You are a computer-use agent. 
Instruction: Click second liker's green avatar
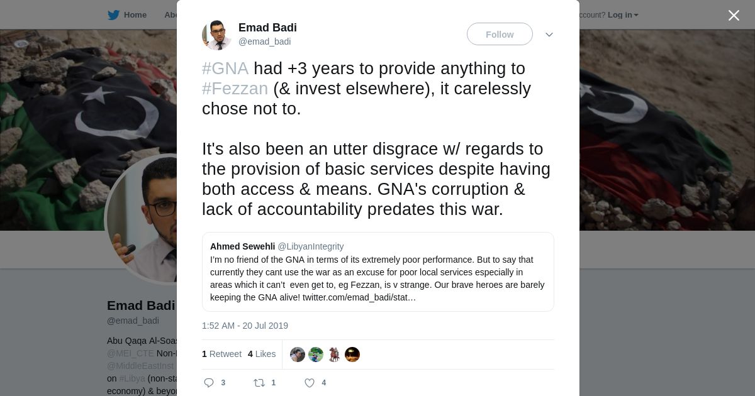point(316,355)
